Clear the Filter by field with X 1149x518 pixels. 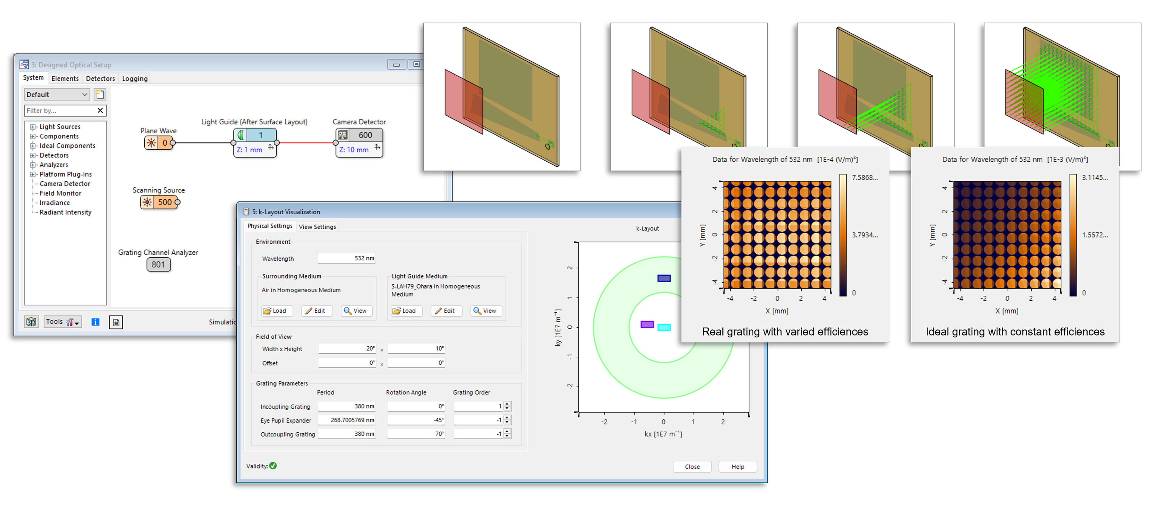100,111
